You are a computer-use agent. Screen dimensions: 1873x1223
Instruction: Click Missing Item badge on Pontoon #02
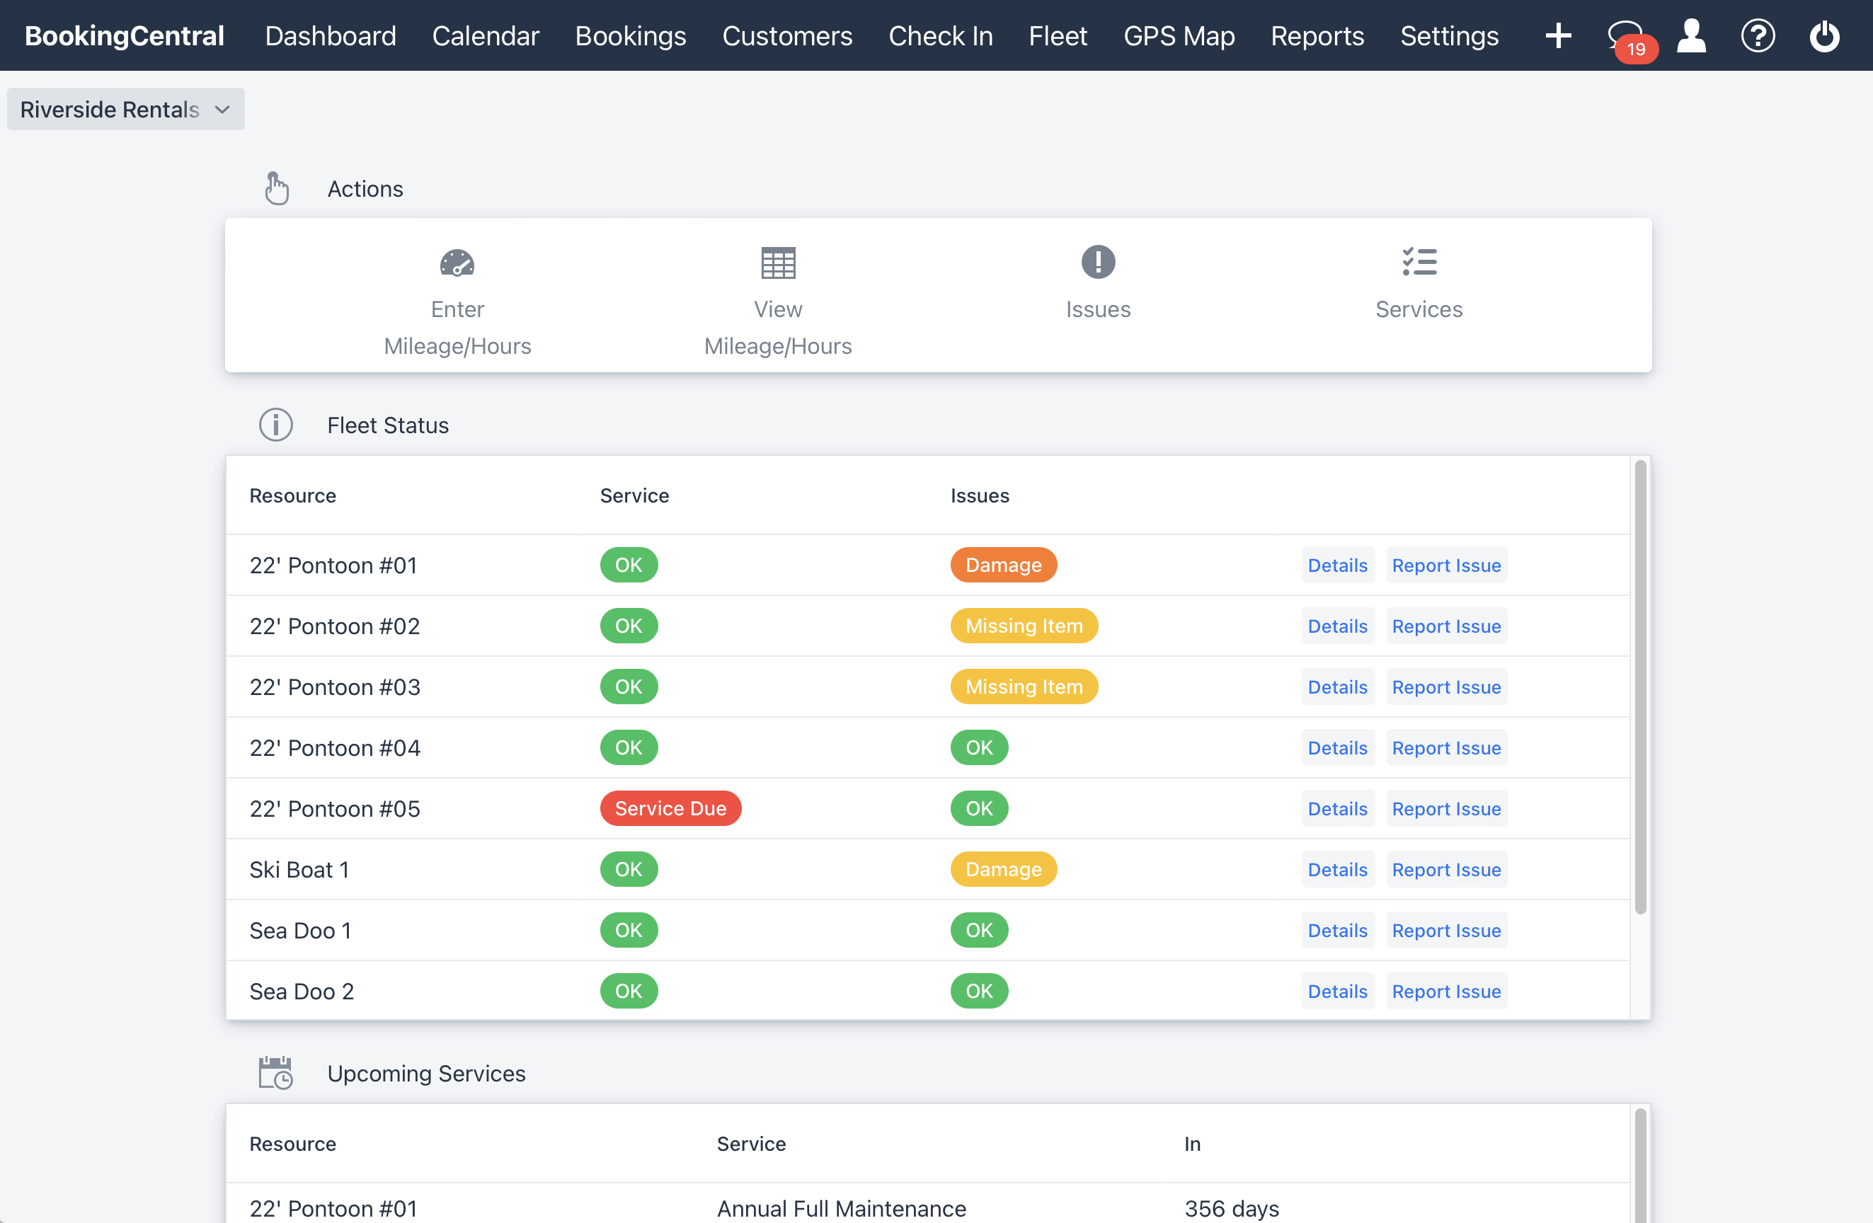[x=1024, y=625]
